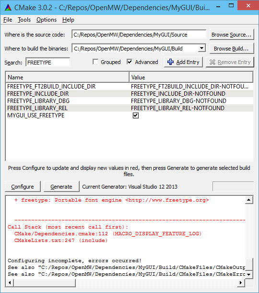Click the output log scroll left arrow
The width and height of the screenshot is (259, 293).
(10, 282)
